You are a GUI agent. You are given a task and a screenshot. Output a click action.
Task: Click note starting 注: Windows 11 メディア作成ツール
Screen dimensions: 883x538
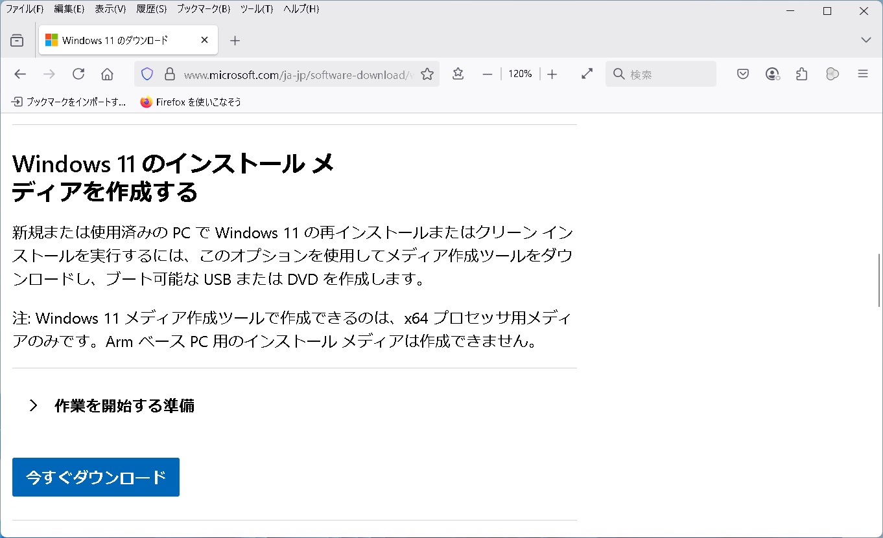(292, 330)
